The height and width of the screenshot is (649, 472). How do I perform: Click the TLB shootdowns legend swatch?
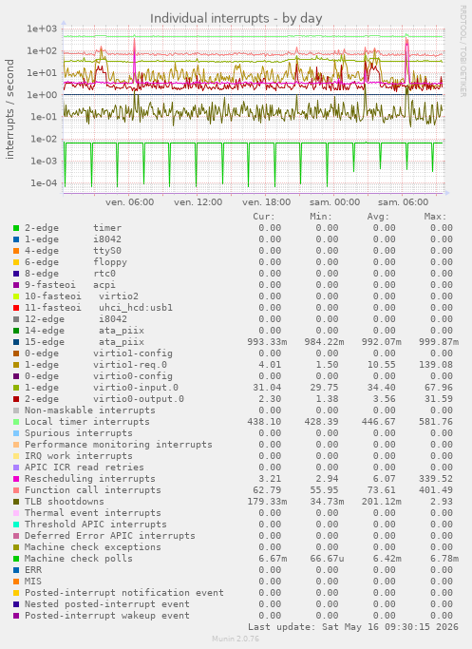pyautogui.click(x=16, y=502)
